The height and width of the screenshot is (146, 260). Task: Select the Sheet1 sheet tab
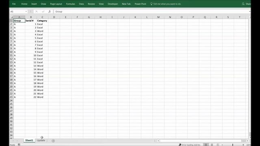pos(29,140)
